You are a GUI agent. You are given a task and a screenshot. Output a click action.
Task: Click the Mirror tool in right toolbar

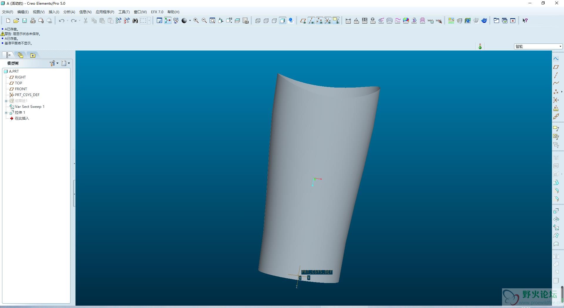click(x=556, y=256)
